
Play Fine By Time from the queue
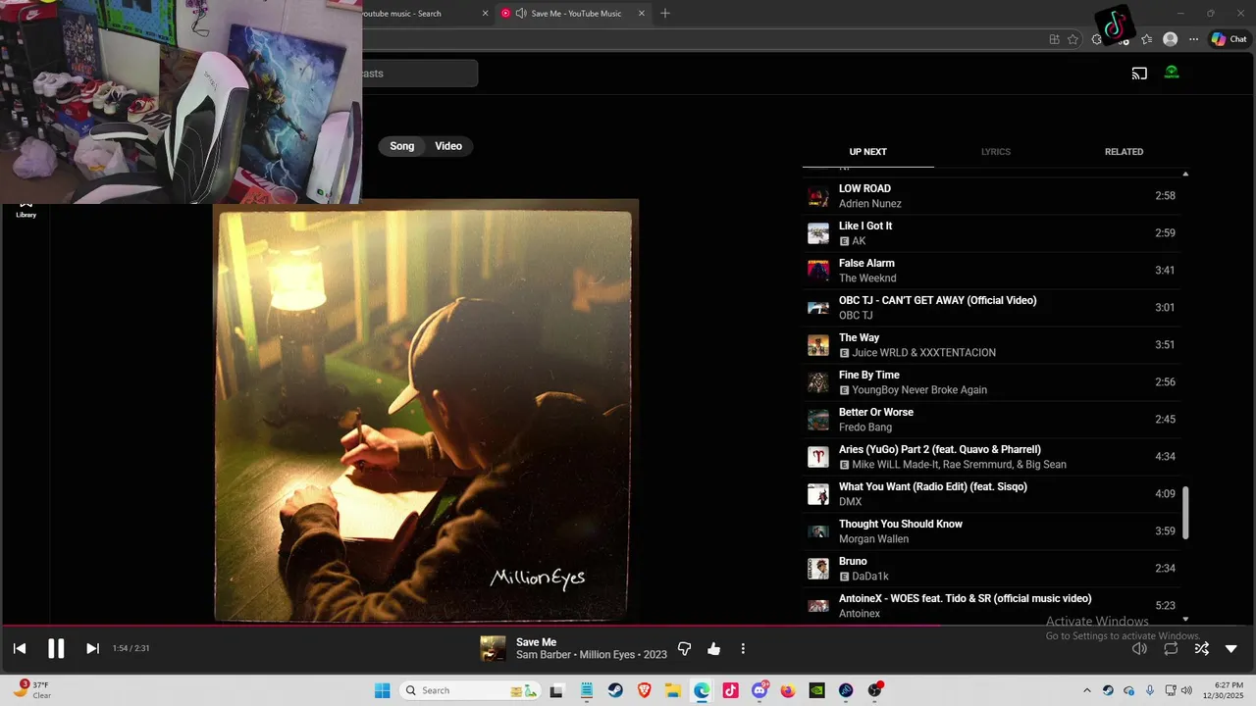click(x=991, y=382)
